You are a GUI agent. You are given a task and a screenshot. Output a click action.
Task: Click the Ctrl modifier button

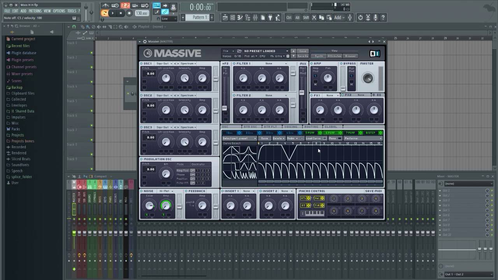click(289, 17)
